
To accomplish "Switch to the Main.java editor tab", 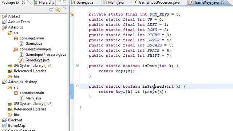I will coord(116,3).
